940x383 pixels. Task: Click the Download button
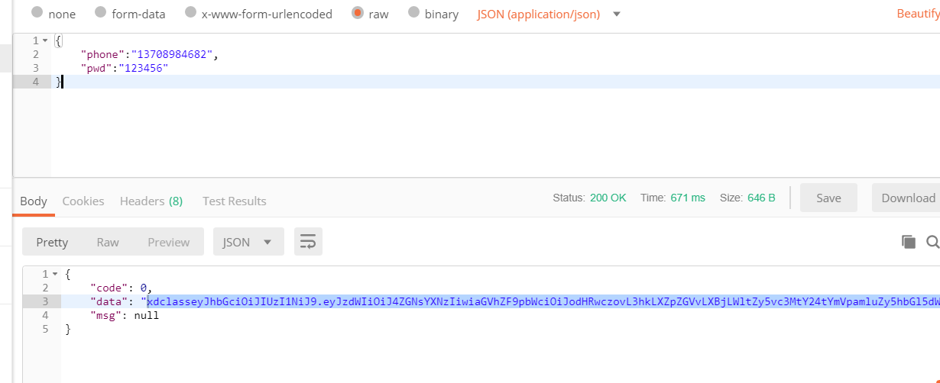907,198
